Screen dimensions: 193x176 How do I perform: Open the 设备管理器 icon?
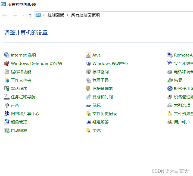click(x=170, y=97)
